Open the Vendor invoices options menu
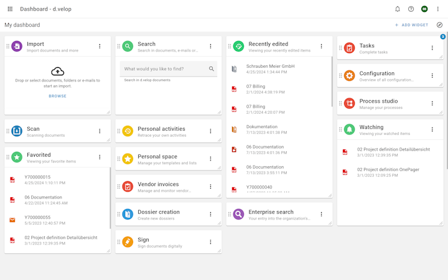The width and height of the screenshot is (448, 280). click(210, 186)
